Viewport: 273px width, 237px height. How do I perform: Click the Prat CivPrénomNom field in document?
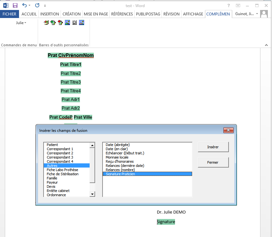pos(71,55)
